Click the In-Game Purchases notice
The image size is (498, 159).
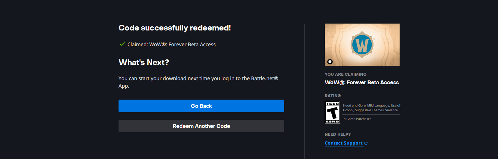pyautogui.click(x=357, y=119)
